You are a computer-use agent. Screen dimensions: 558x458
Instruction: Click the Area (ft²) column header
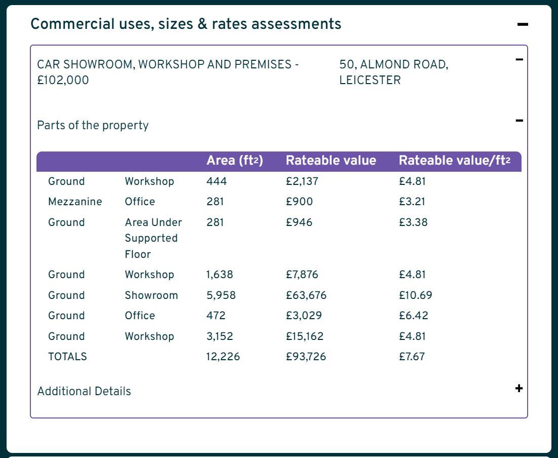[234, 161]
